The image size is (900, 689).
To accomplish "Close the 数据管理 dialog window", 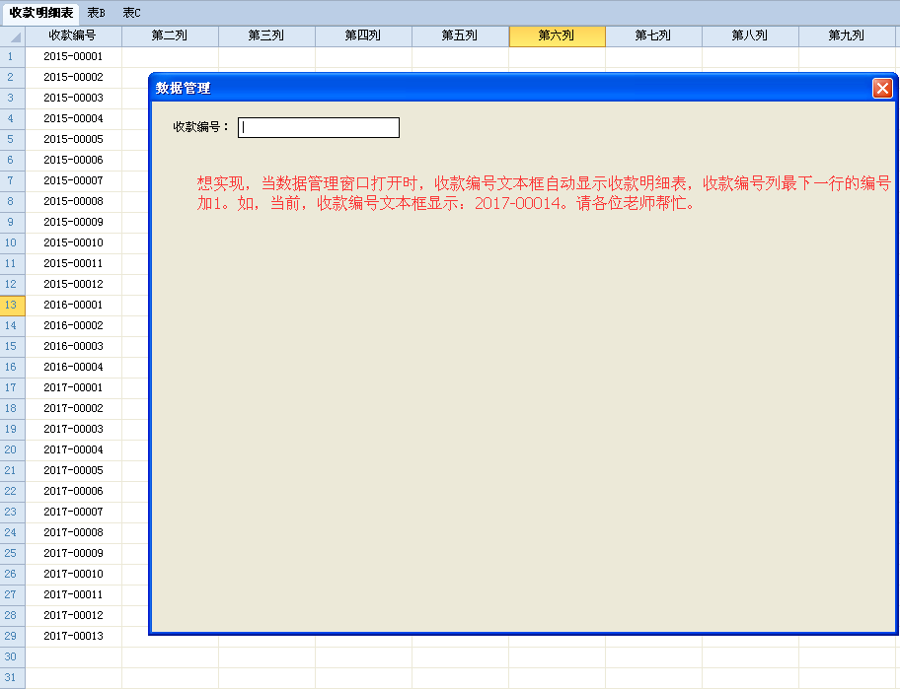I will (882, 88).
